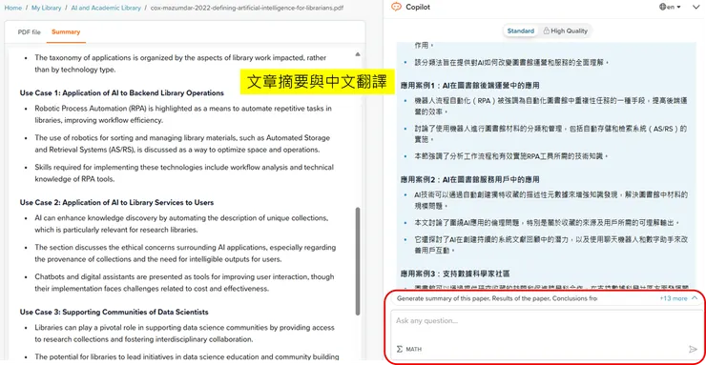Image resolution: width=706 pixels, height=365 pixels.
Task: Click lock icon beside High Quality
Action: click(x=546, y=31)
